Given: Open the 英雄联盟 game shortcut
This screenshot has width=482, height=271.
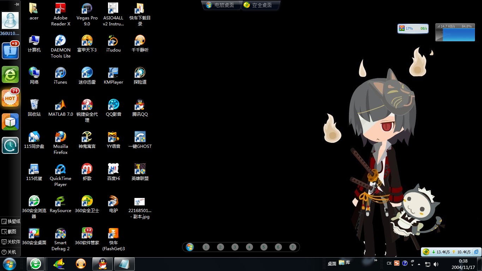Looking at the screenshot, I should [140, 169].
